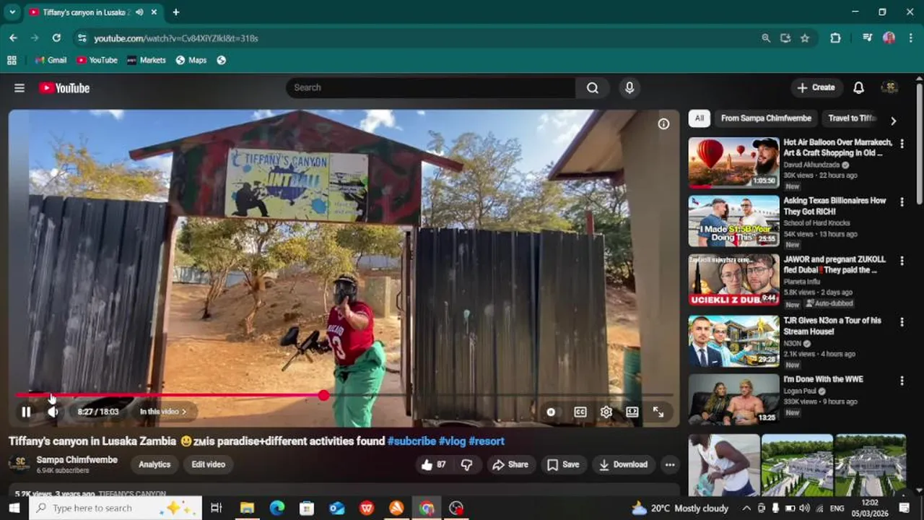The width and height of the screenshot is (924, 520).
Task: Click the #resort hashtag link
Action: click(x=487, y=441)
